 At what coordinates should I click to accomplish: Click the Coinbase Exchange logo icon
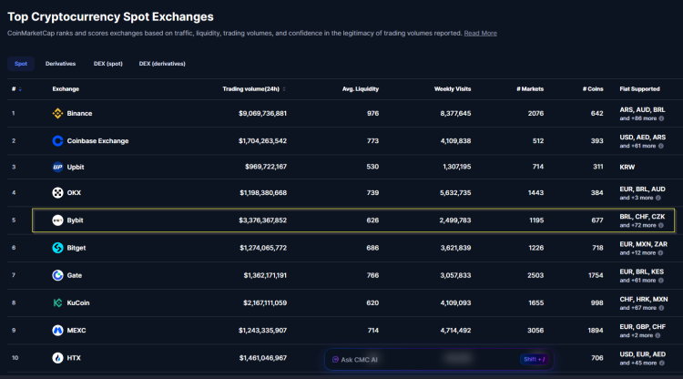(57, 141)
